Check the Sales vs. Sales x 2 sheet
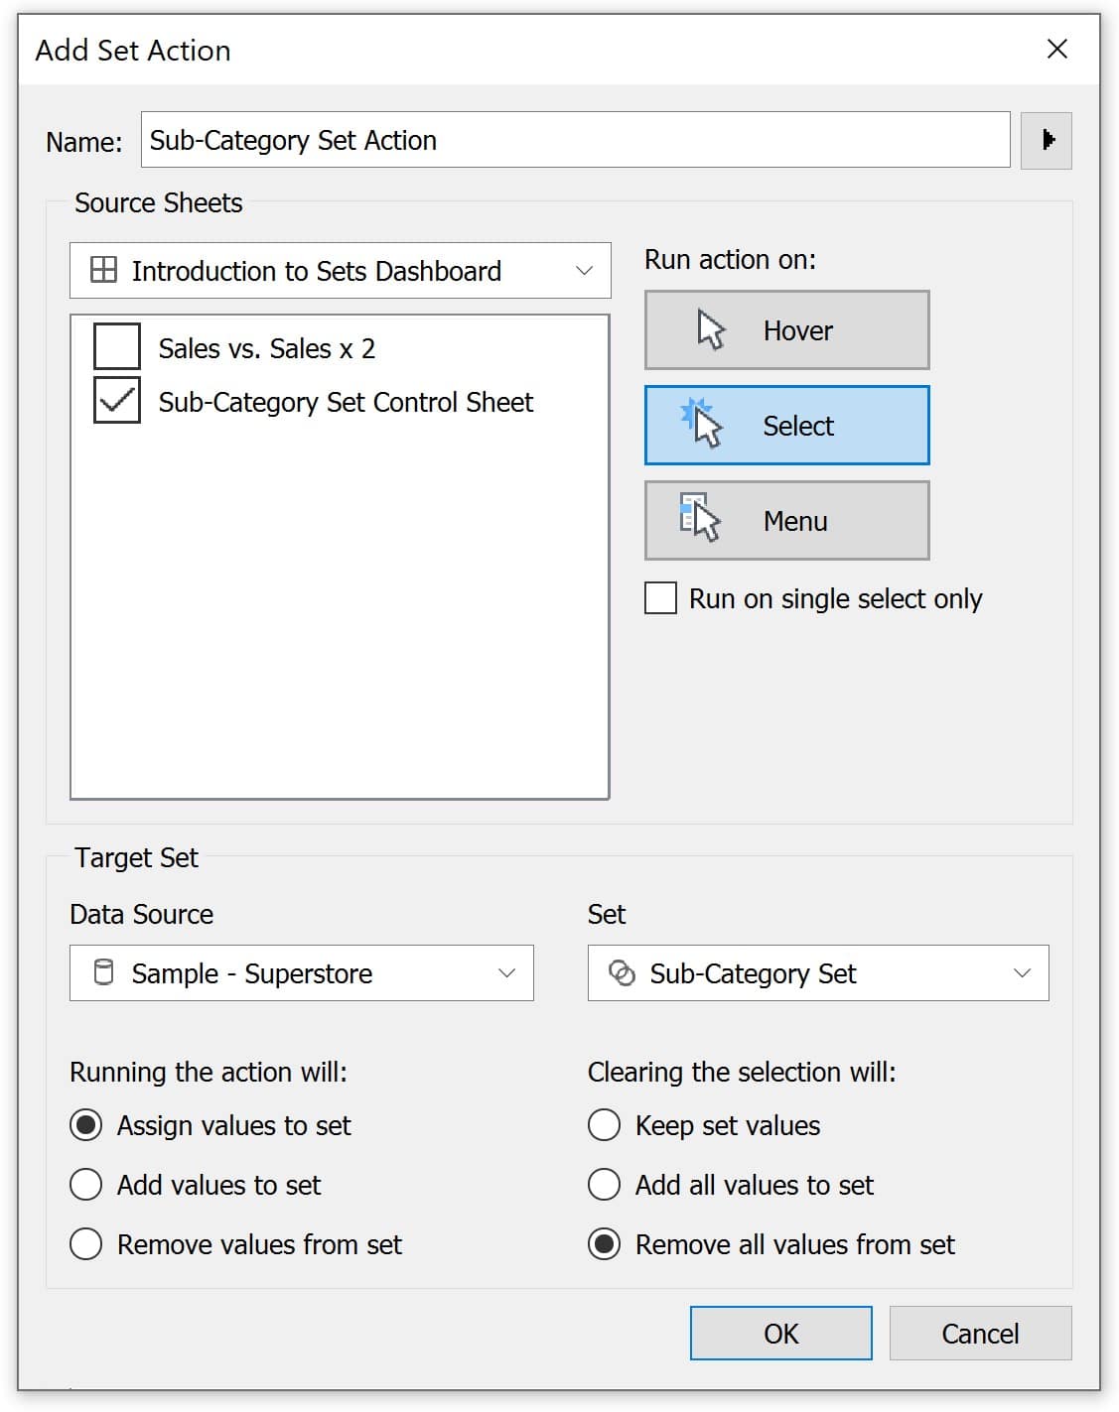The width and height of the screenshot is (1119, 1412). coord(116,347)
